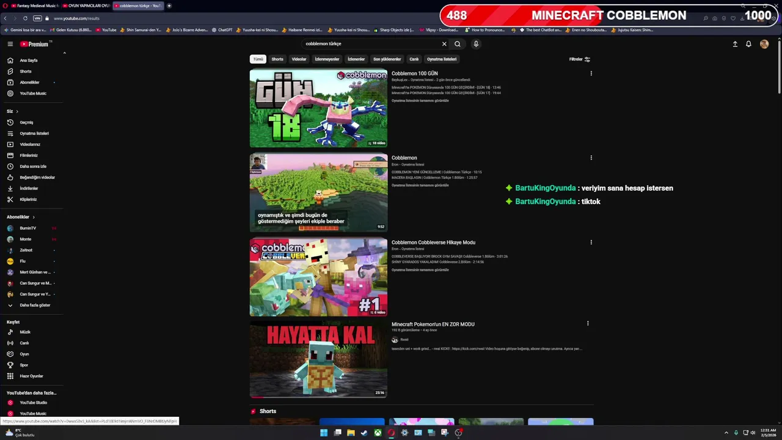
Task: Select the İzlenmeyenler filter chip
Action: coord(327,59)
